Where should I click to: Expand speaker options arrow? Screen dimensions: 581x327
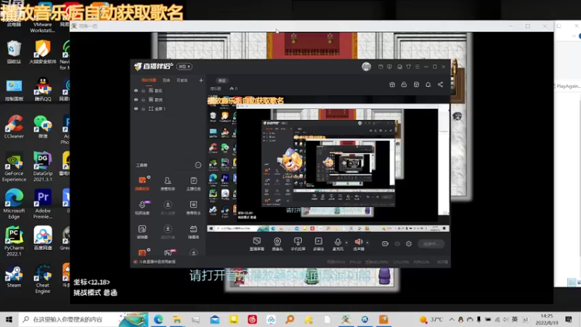pos(367,243)
